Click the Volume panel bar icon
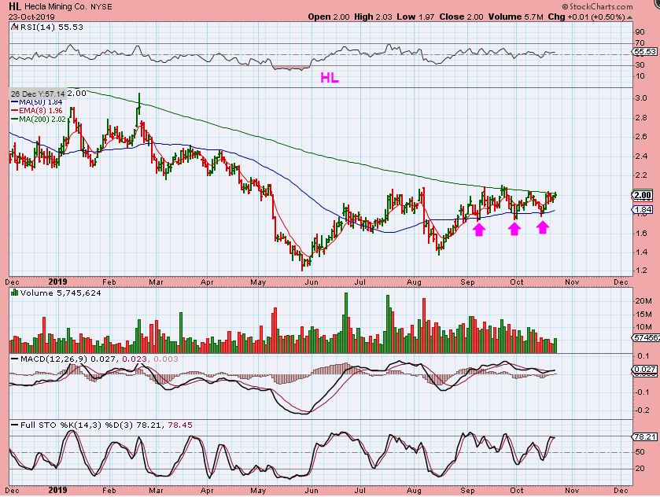Image resolution: width=660 pixels, height=497 pixels. [15, 293]
